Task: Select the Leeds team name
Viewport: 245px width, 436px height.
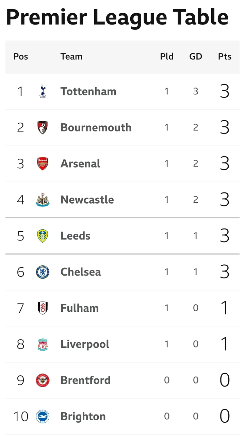Action: point(76,236)
